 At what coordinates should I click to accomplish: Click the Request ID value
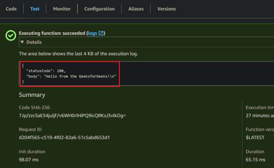pos(64,137)
